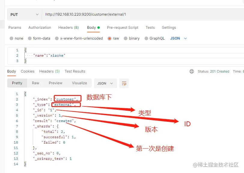Click line 2 of the request body editor
Screen dimensions: 244x173
[134, 55]
